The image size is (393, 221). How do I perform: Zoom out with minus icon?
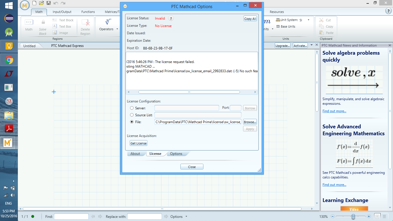[x=333, y=216]
